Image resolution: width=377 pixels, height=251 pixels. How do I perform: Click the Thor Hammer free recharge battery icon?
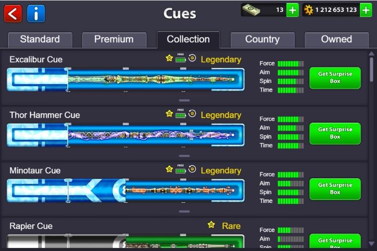tap(181, 114)
